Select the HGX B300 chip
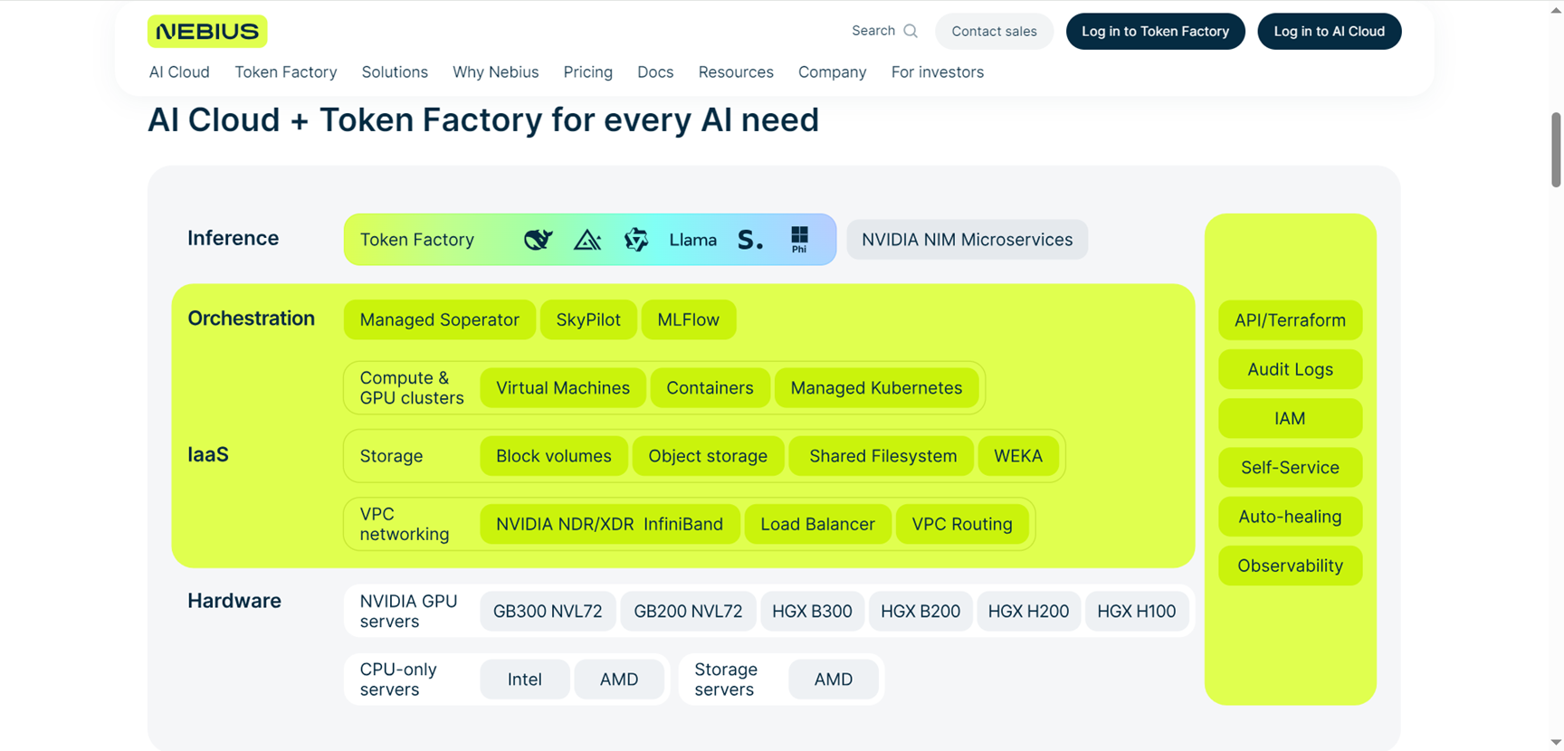The height and width of the screenshot is (751, 1564). pos(813,612)
